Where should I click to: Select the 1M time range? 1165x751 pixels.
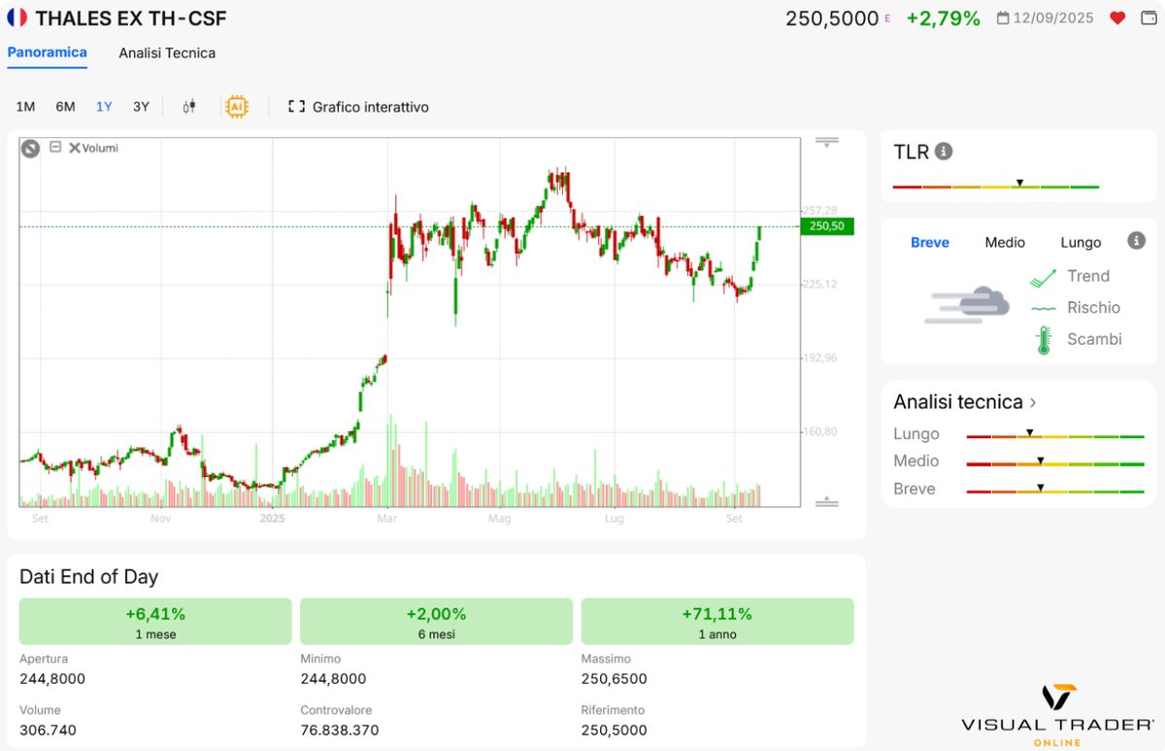pos(25,107)
